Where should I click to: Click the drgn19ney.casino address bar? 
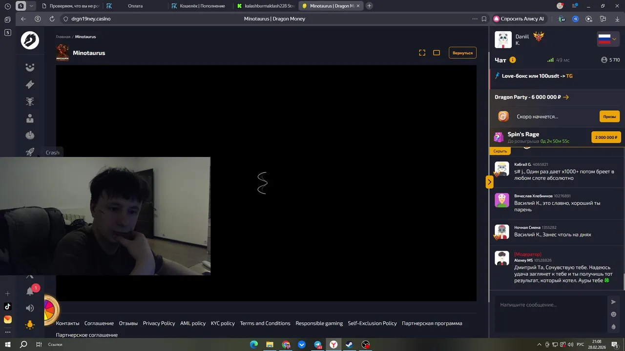[x=91, y=19]
